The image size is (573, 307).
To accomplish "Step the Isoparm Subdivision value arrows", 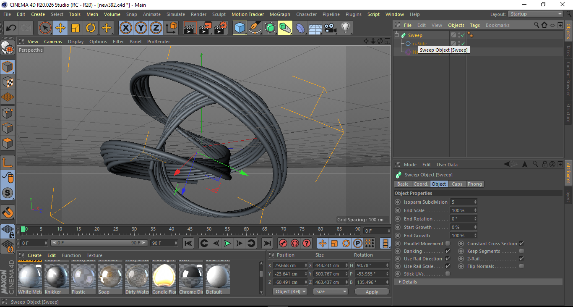I will click(475, 202).
